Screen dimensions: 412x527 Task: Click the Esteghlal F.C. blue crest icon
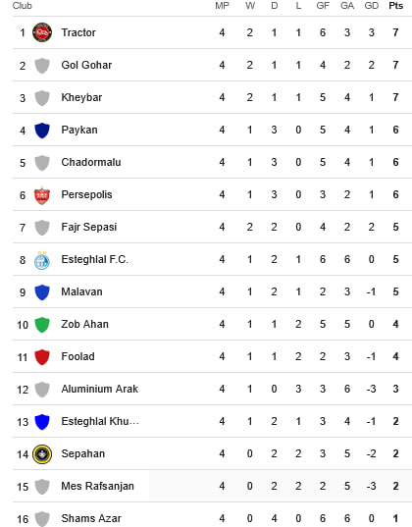pos(42,260)
